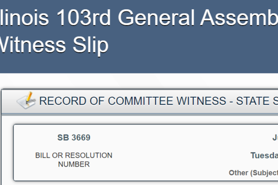Click the word 'RECORD' beside pencil icon

click(x=63, y=101)
